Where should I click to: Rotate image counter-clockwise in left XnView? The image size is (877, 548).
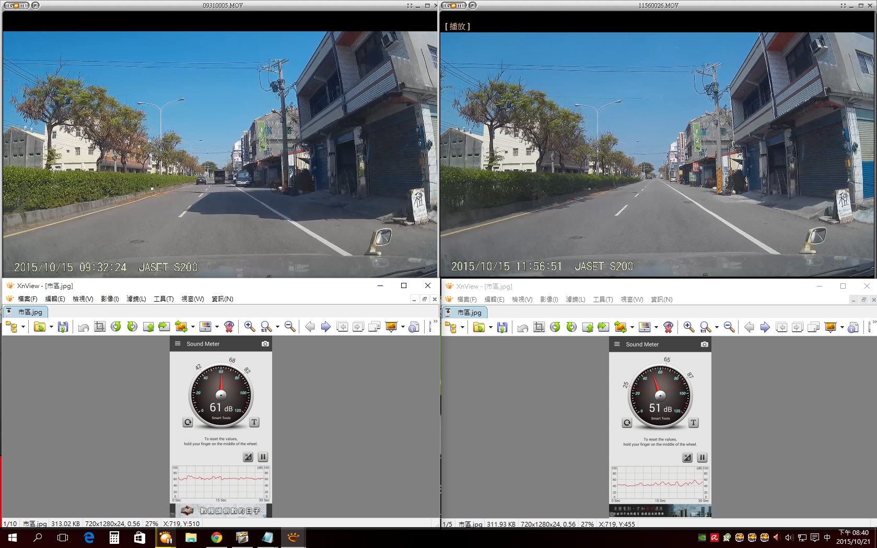(116, 327)
